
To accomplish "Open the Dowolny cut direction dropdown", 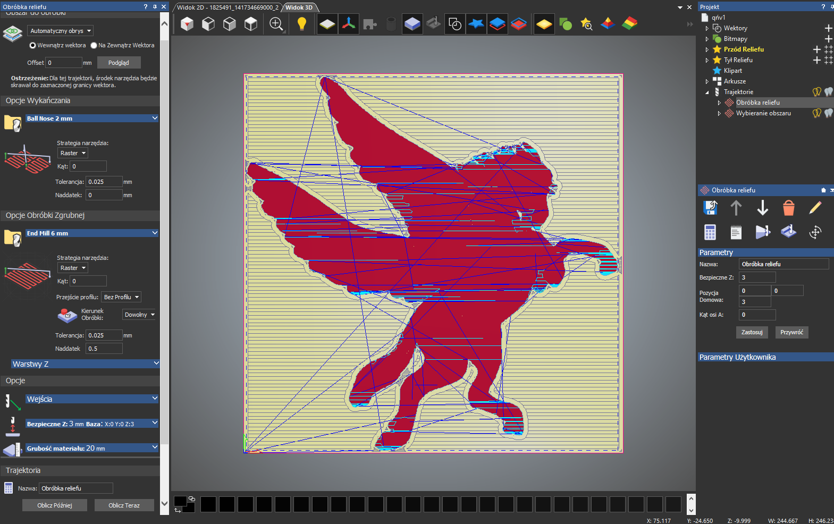I will (139, 315).
